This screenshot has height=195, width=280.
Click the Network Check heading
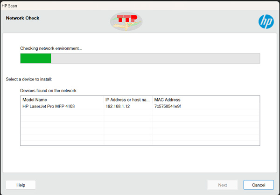(x=23, y=18)
